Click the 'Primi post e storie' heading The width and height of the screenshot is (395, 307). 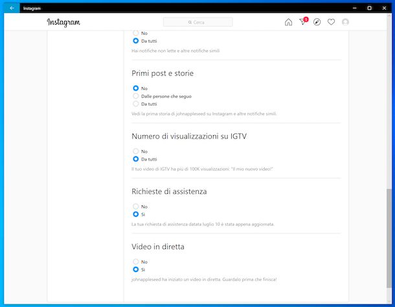click(163, 73)
